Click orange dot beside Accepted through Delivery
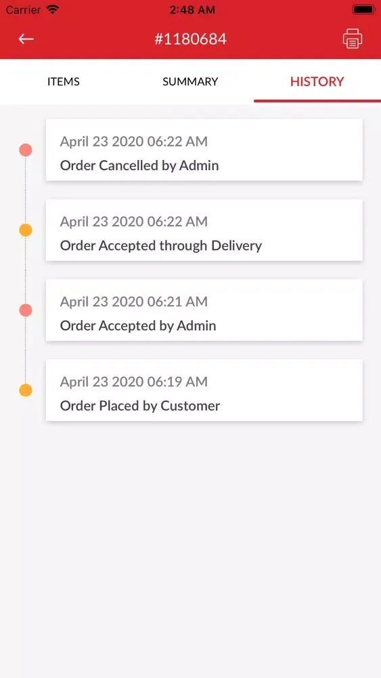Screen dimensions: 381x678 point(26,230)
